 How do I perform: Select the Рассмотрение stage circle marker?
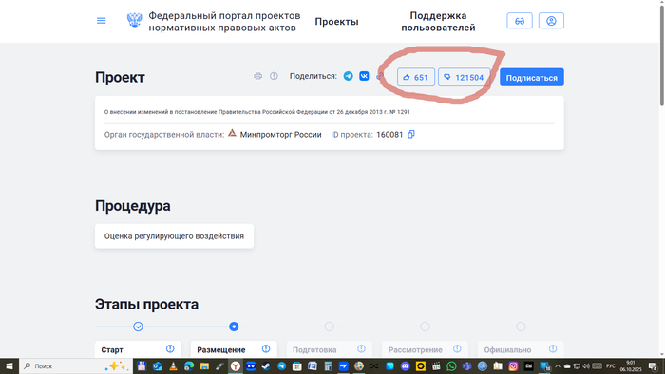(x=425, y=327)
